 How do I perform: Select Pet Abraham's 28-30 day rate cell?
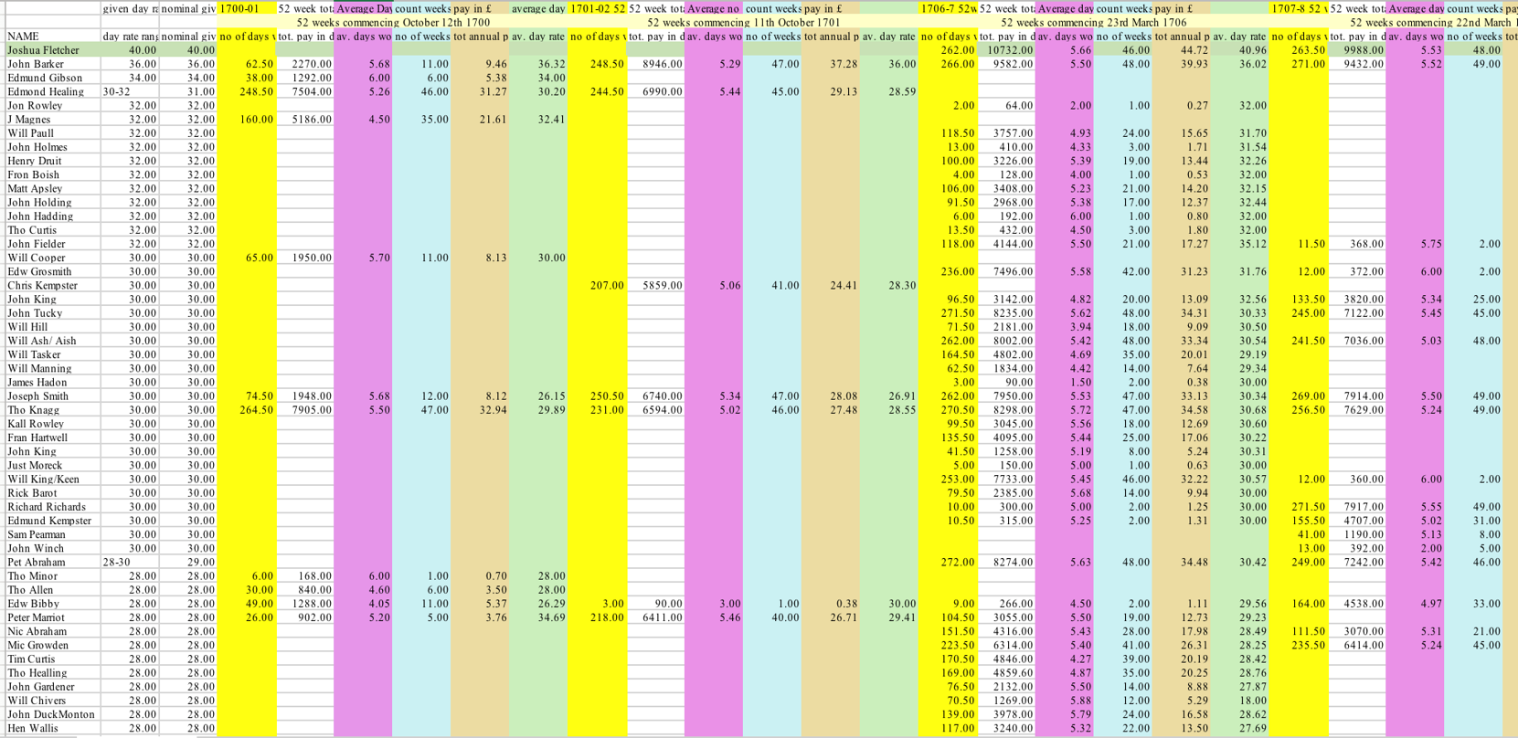click(x=116, y=563)
